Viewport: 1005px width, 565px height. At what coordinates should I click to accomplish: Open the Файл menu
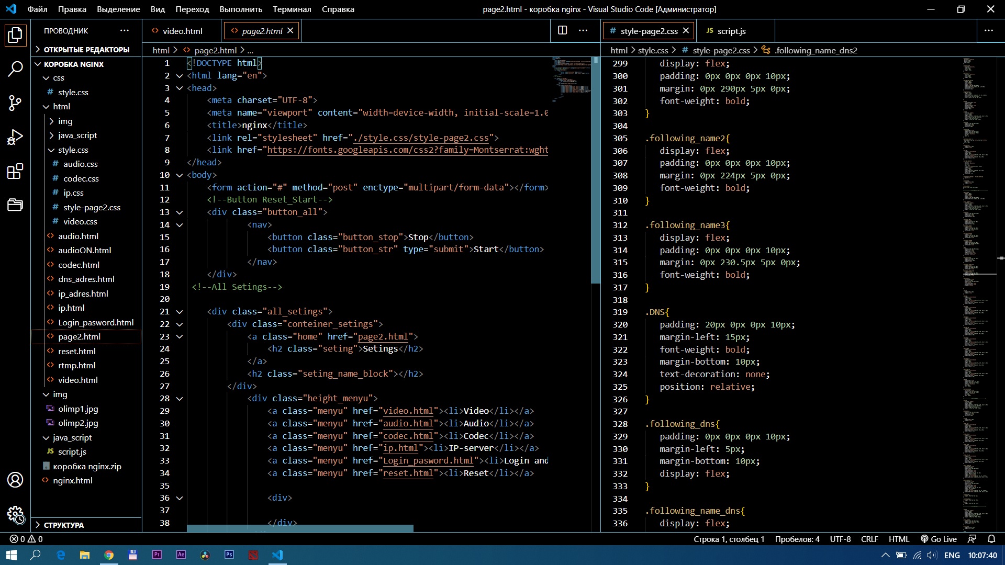coord(37,9)
